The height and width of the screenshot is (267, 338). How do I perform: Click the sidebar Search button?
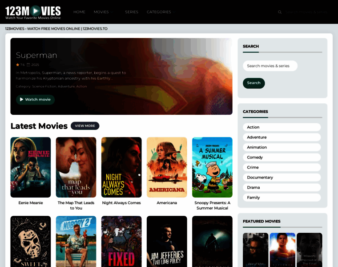(x=253, y=83)
